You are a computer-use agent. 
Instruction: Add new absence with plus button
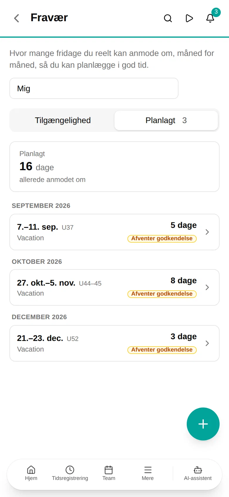(x=203, y=424)
